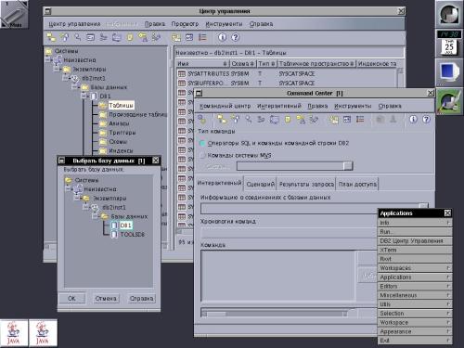Click OK in Select Database dialog
The width and height of the screenshot is (464, 348).
tap(71, 299)
